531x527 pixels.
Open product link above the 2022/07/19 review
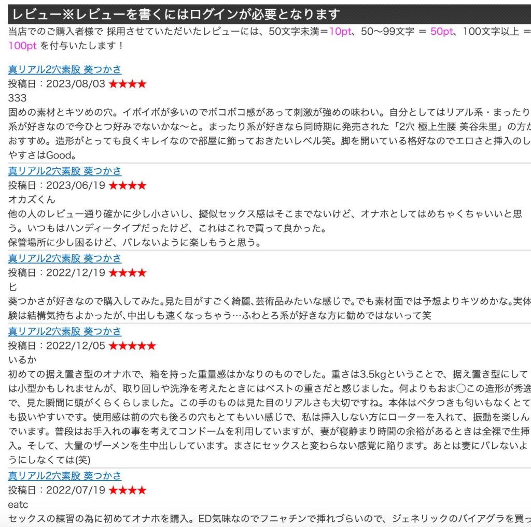click(64, 476)
